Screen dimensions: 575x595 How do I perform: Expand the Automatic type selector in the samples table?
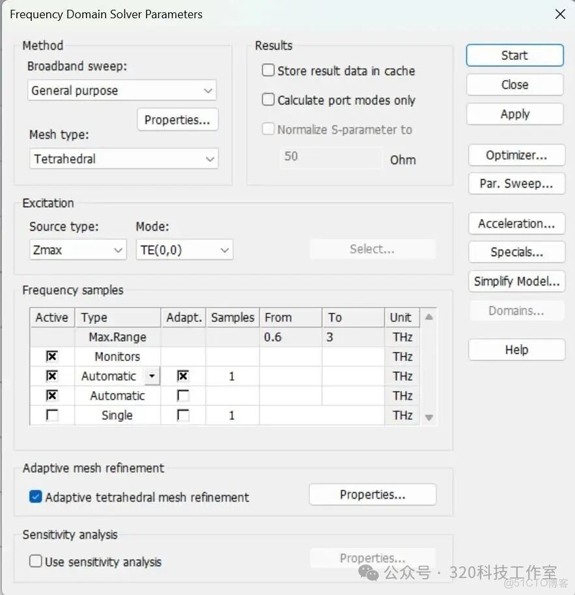coord(152,376)
